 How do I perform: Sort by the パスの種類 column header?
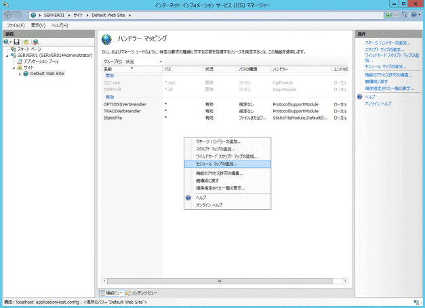pyautogui.click(x=254, y=69)
